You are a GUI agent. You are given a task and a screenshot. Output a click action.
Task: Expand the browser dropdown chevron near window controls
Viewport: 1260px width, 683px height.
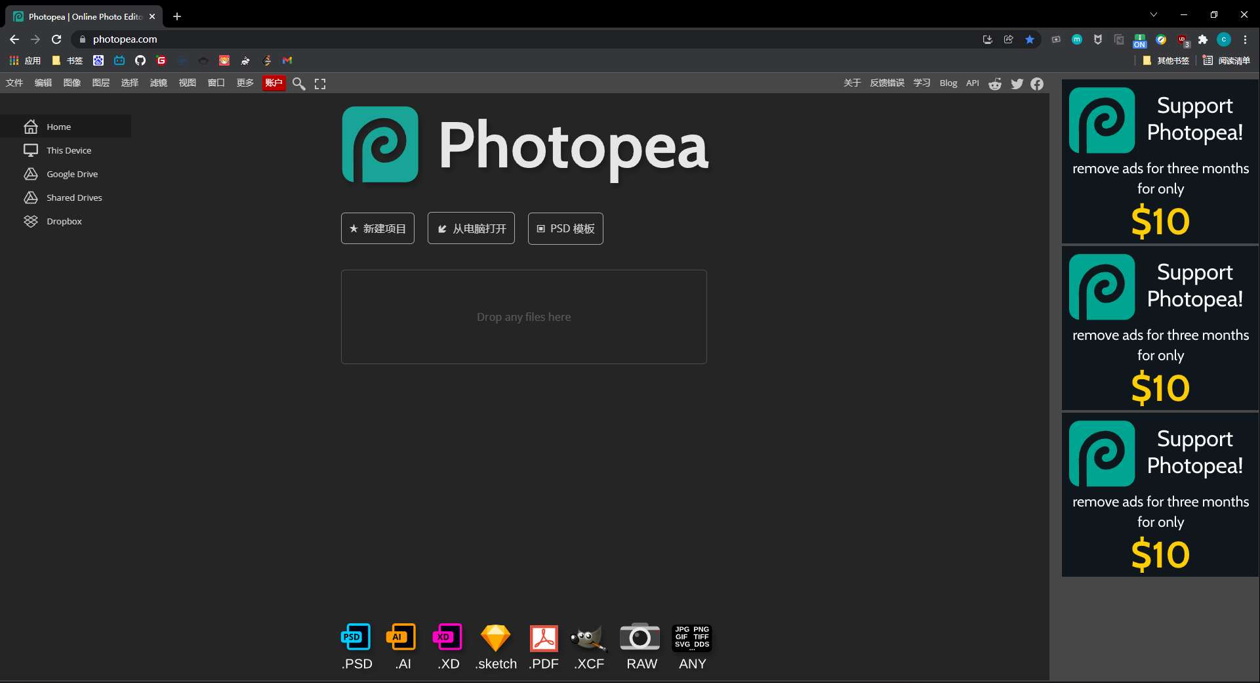pos(1153,14)
